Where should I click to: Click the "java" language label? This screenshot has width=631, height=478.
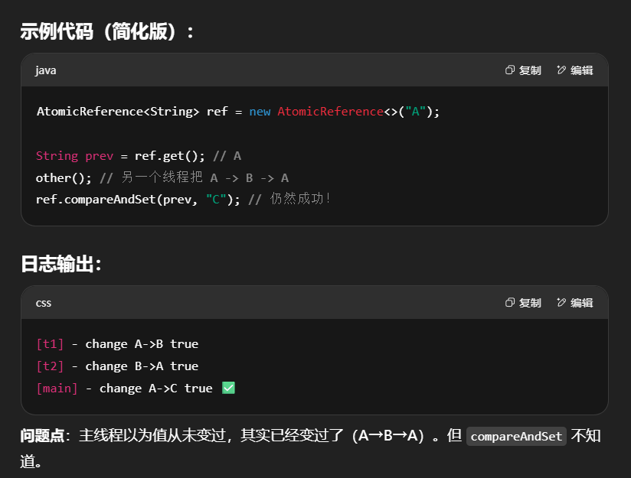click(46, 70)
